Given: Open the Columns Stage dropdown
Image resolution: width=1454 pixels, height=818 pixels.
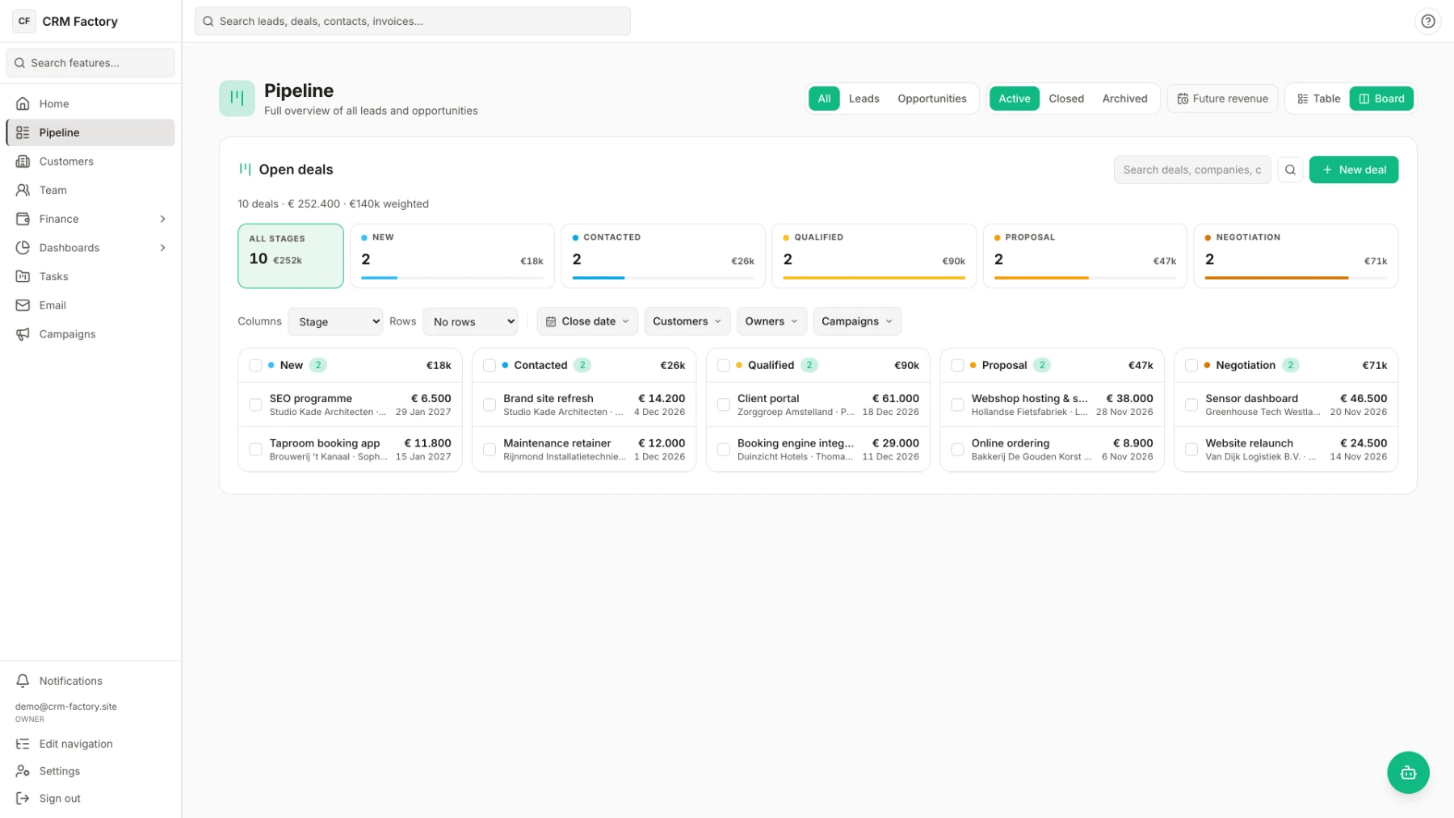Looking at the screenshot, I should [335, 321].
